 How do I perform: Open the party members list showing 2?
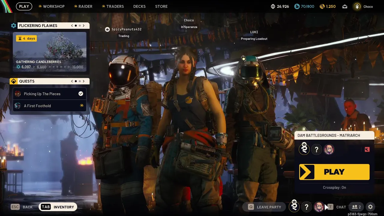(356, 207)
